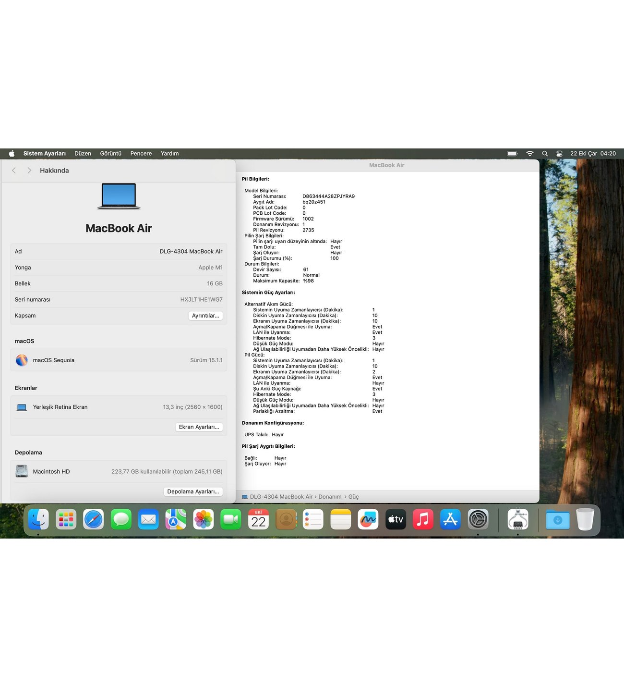Go forward in System Settings

tap(29, 171)
